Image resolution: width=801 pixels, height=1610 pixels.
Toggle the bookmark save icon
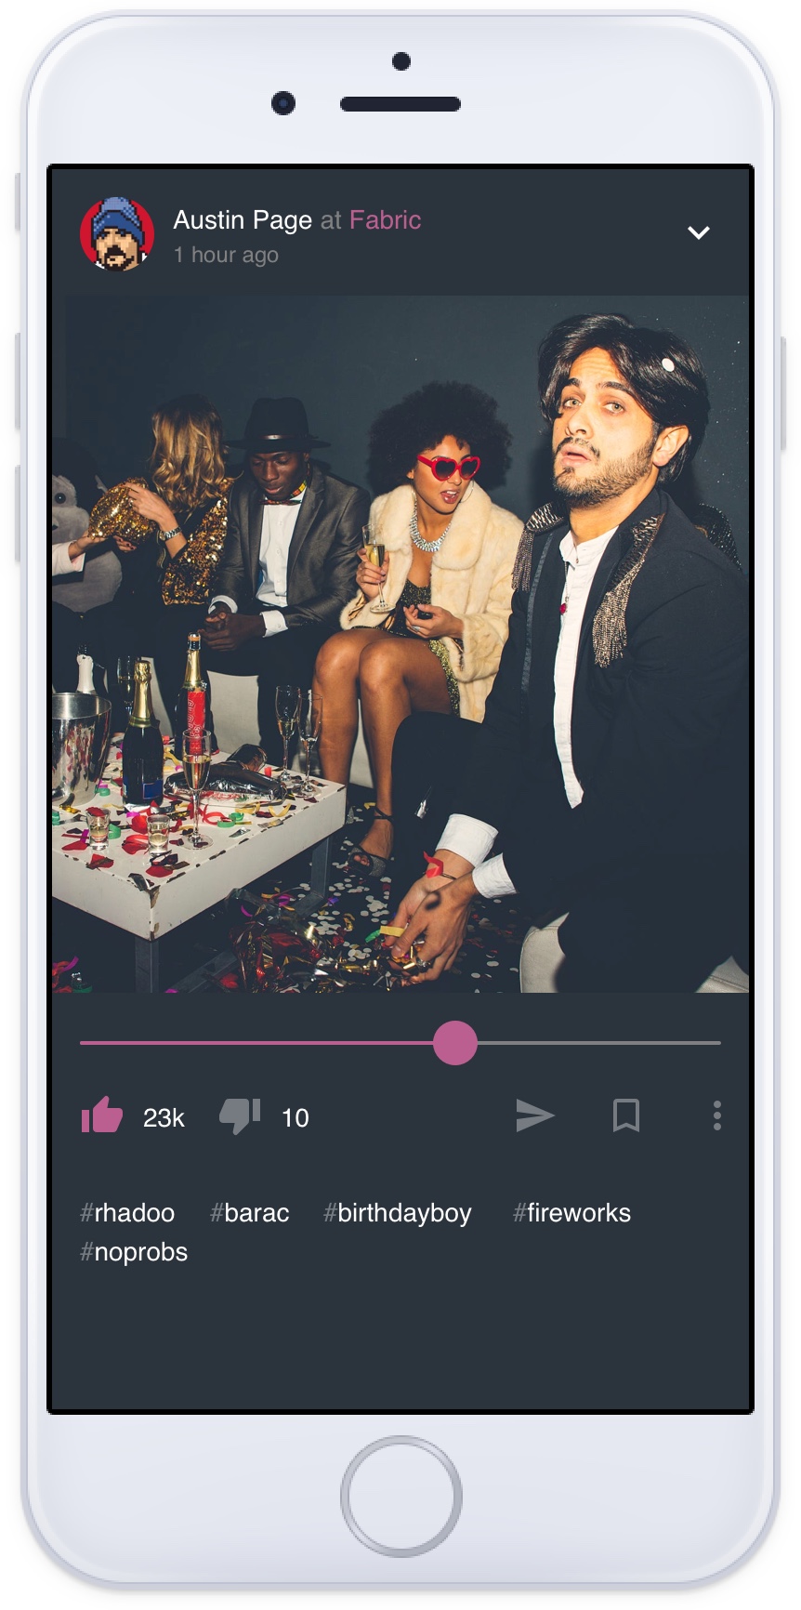626,1115
